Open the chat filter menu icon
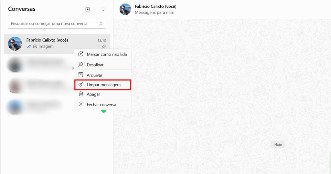 pos(103,9)
